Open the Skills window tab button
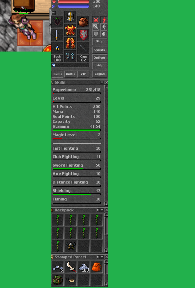The height and width of the screenshot is (288, 195). coord(58,74)
